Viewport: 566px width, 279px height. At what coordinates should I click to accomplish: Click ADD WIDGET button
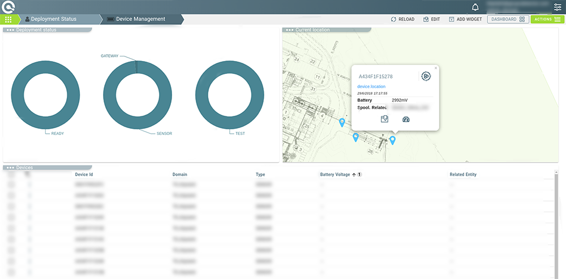(465, 19)
